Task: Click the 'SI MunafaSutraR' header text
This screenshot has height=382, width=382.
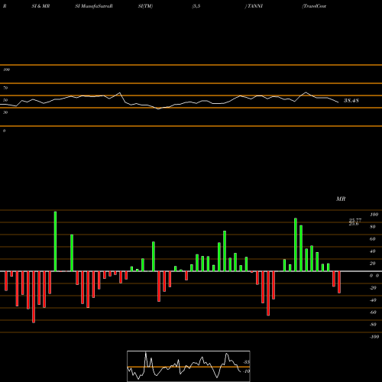Action: coord(94,6)
